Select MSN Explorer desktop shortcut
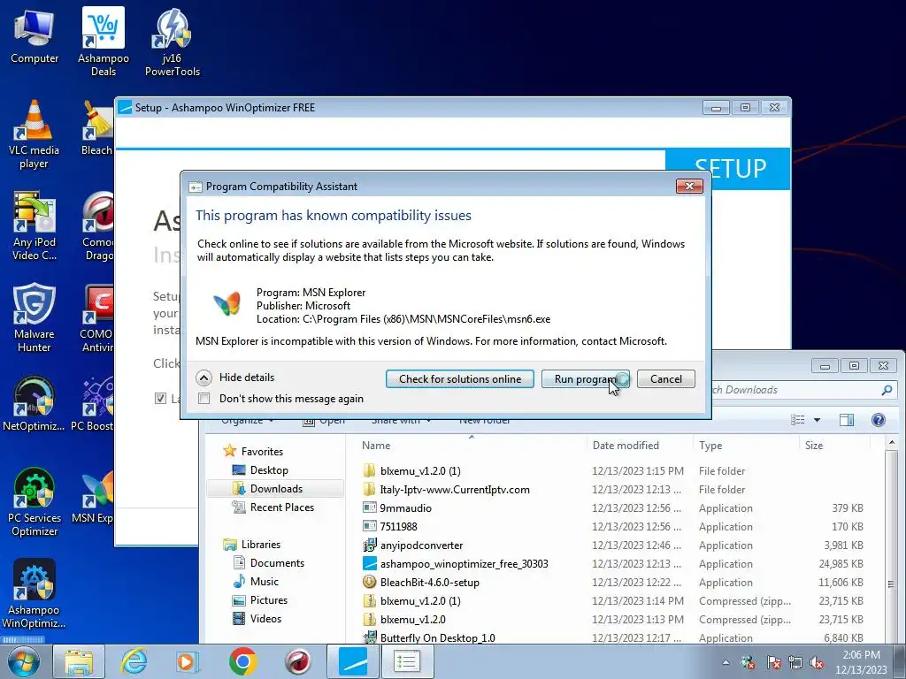The width and height of the screenshot is (906, 679). click(x=92, y=497)
